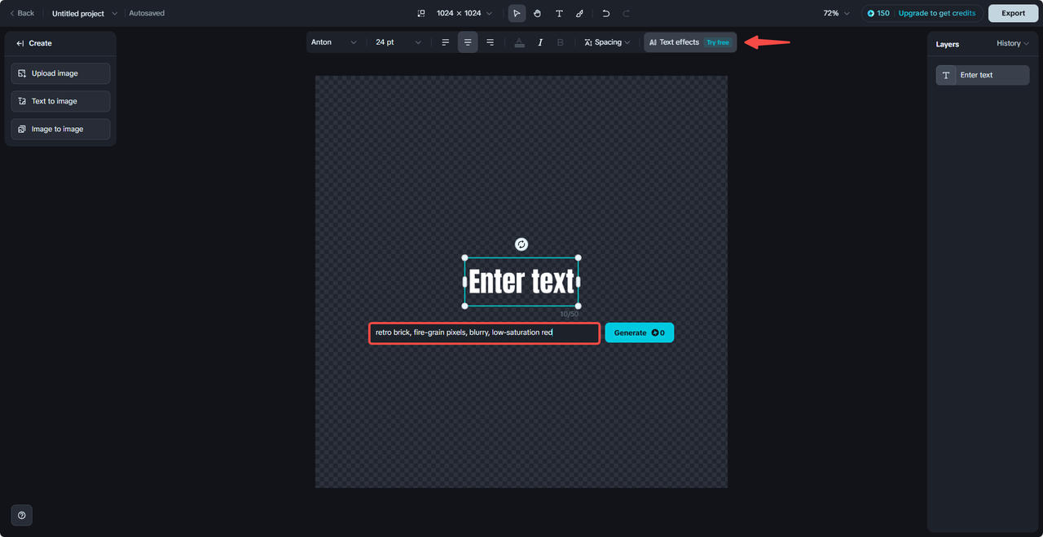
Task: Open AI Text effects
Action: click(690, 42)
